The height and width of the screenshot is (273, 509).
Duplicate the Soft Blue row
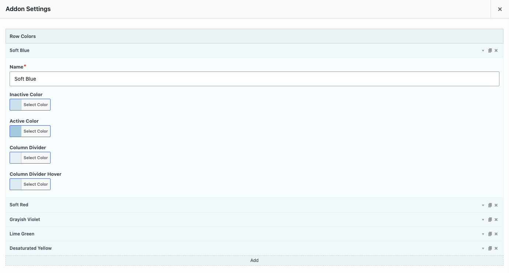pyautogui.click(x=490, y=50)
